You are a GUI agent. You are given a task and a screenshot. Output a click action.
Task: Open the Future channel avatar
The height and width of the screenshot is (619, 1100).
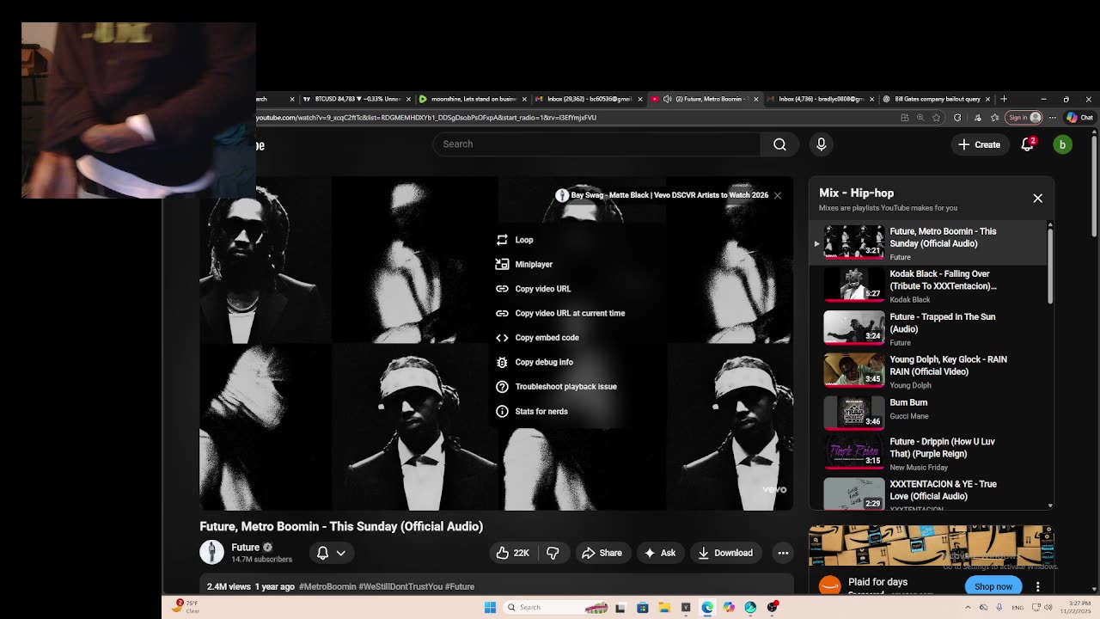click(x=211, y=552)
